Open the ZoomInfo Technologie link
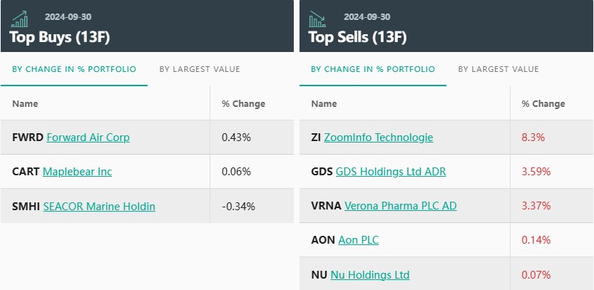 [x=378, y=137]
